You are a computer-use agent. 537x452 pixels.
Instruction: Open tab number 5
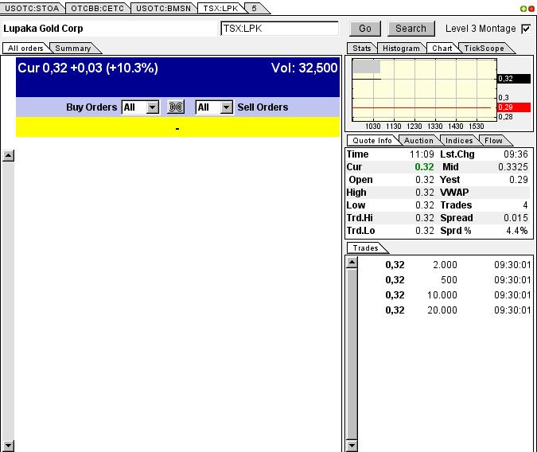tap(255, 9)
